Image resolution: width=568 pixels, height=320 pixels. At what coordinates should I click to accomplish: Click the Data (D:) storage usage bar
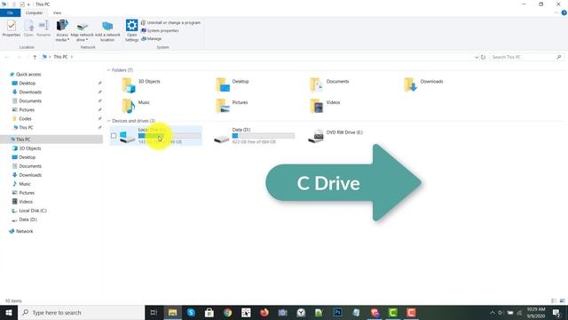click(x=264, y=136)
